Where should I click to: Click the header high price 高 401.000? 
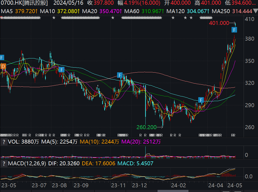(x=208, y=3)
